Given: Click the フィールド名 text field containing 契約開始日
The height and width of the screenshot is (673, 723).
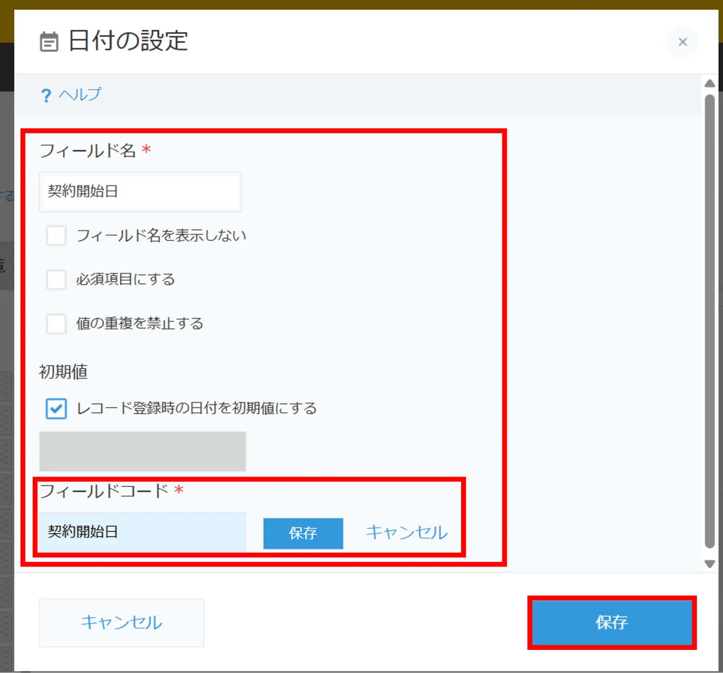Looking at the screenshot, I should click(140, 192).
